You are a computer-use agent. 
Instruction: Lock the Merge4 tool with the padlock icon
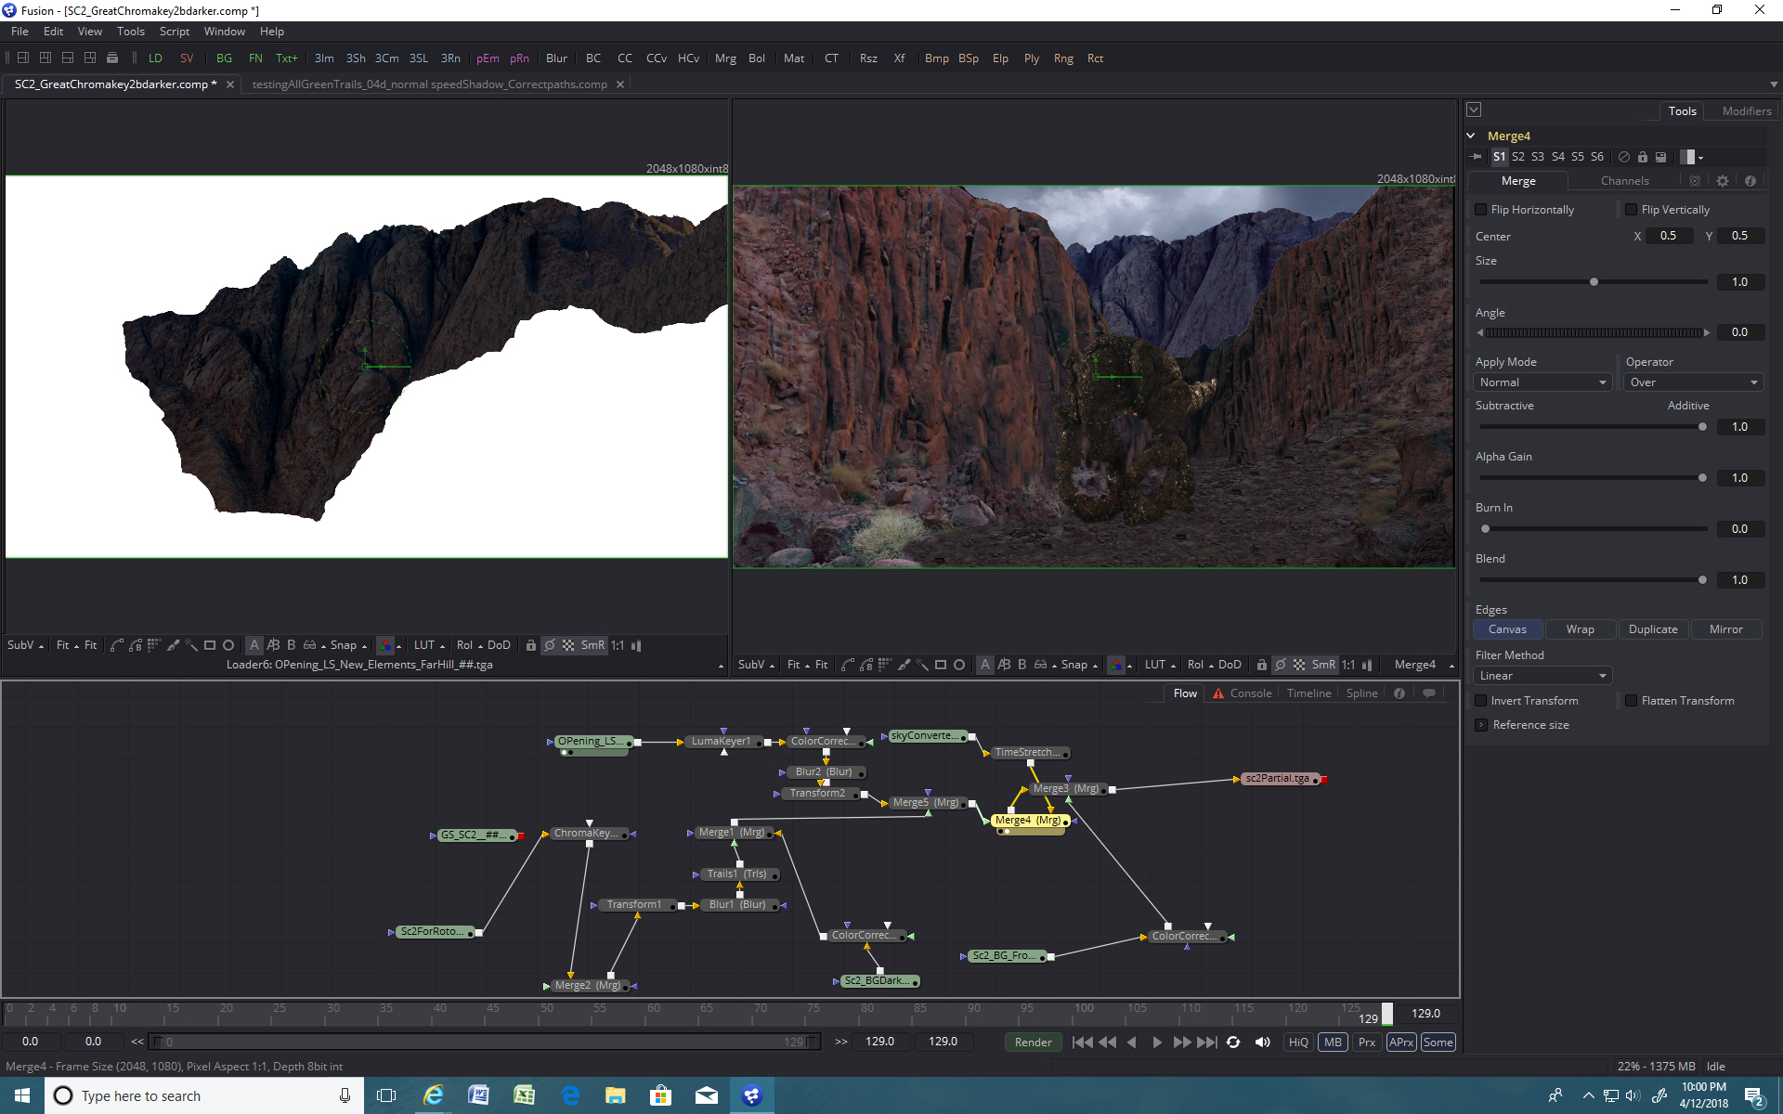[1642, 157]
